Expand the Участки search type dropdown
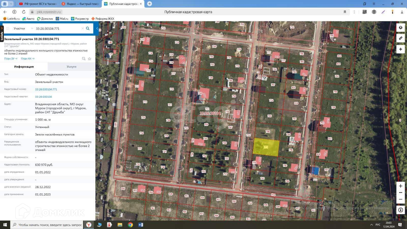The image size is (407, 229). [x=23, y=28]
